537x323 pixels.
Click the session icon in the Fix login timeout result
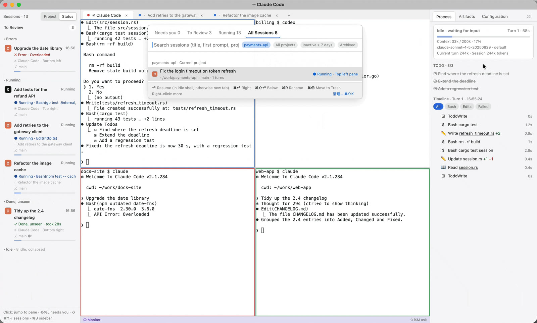coord(155,74)
